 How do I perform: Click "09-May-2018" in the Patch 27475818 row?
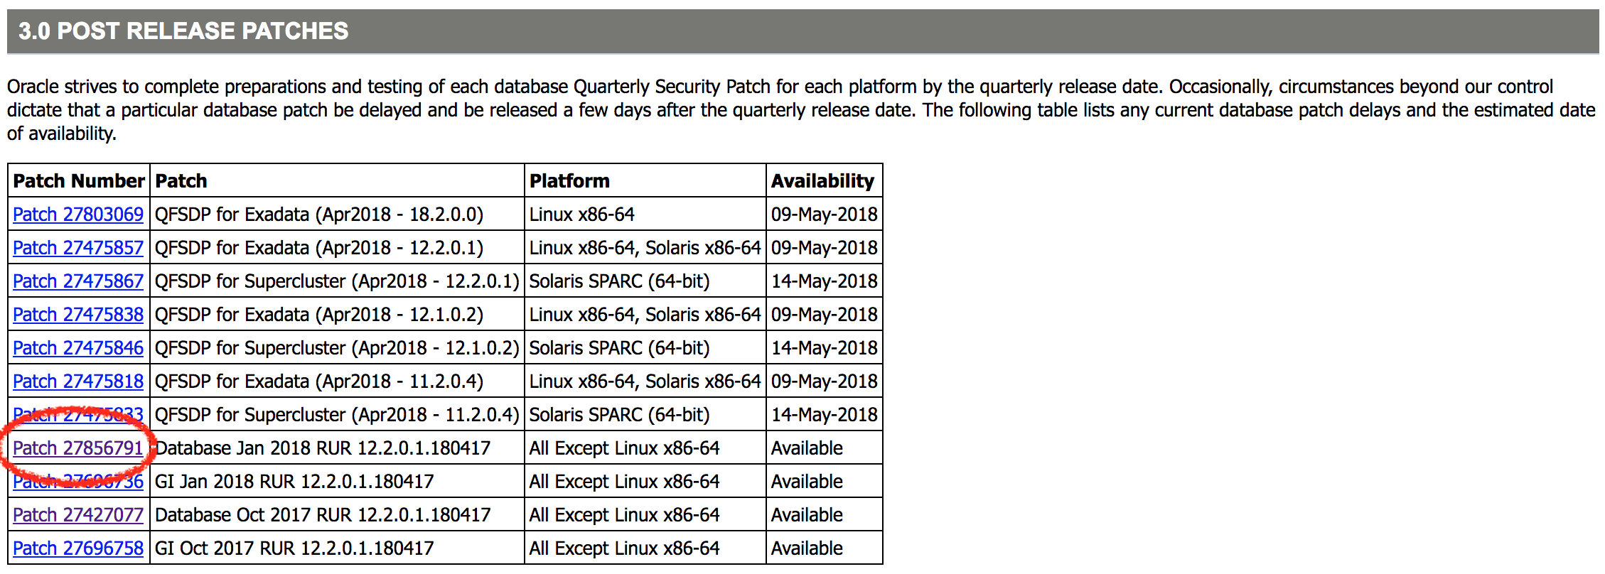(825, 381)
